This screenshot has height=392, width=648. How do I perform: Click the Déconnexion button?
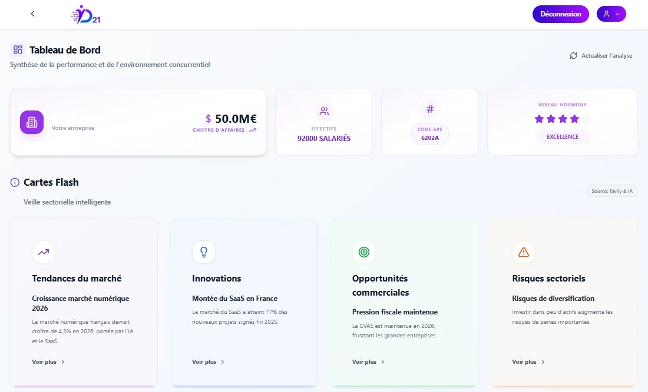[x=560, y=14]
